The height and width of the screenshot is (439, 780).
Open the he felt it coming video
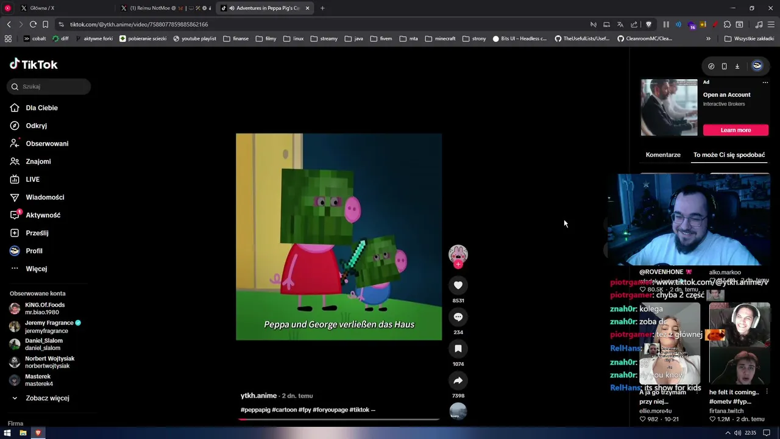pyautogui.click(x=739, y=343)
